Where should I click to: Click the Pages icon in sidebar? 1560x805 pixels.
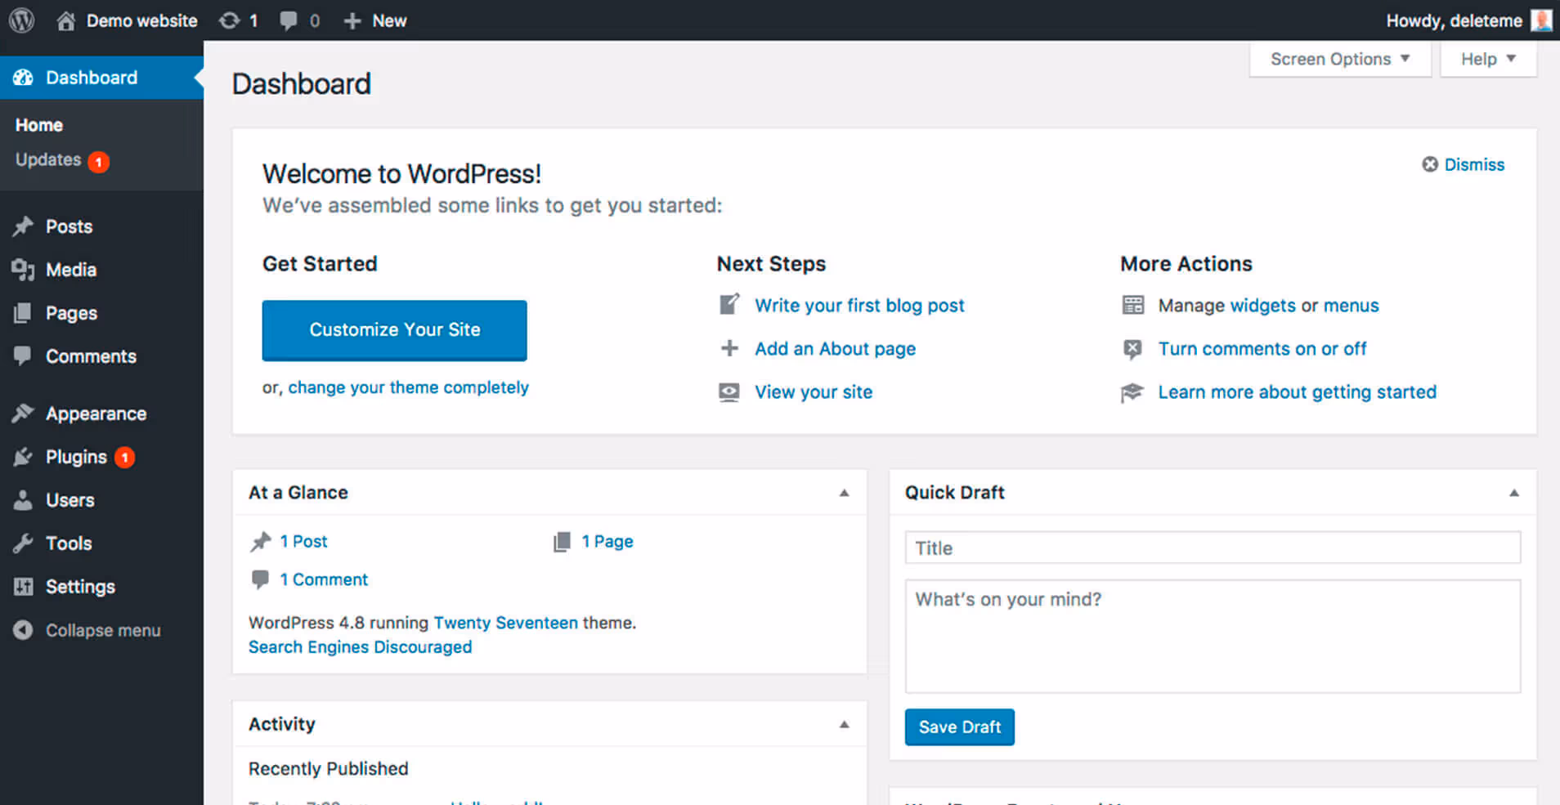[23, 313]
